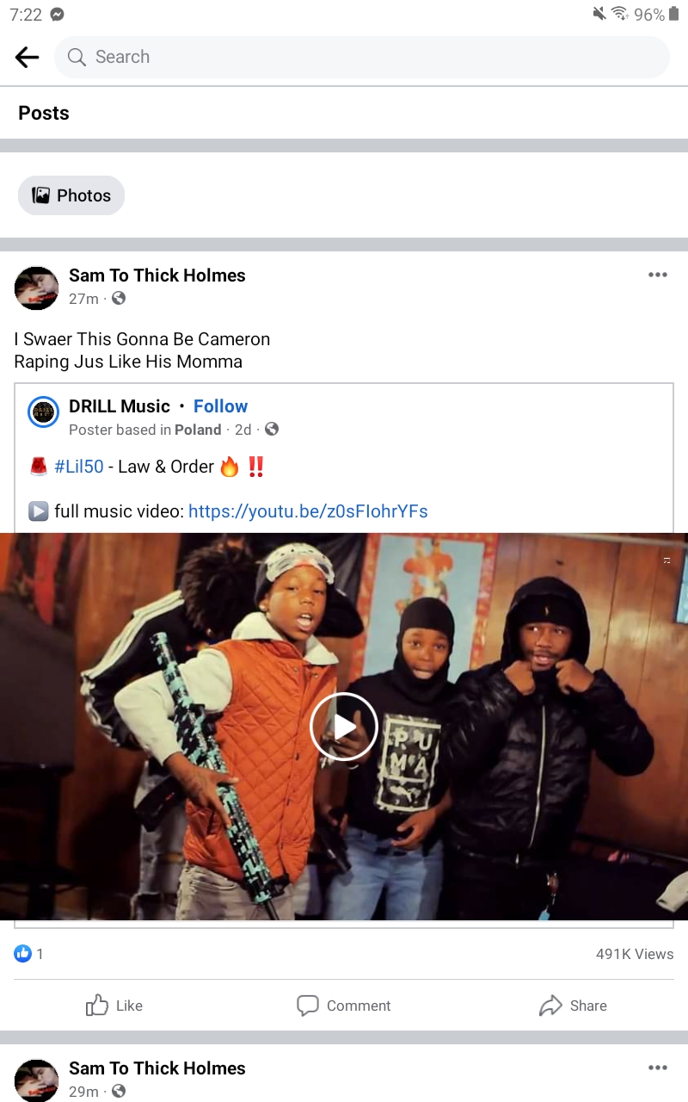Viewport: 688px width, 1102px height.
Task: Click the Search input field
Action: pyautogui.click(x=361, y=57)
